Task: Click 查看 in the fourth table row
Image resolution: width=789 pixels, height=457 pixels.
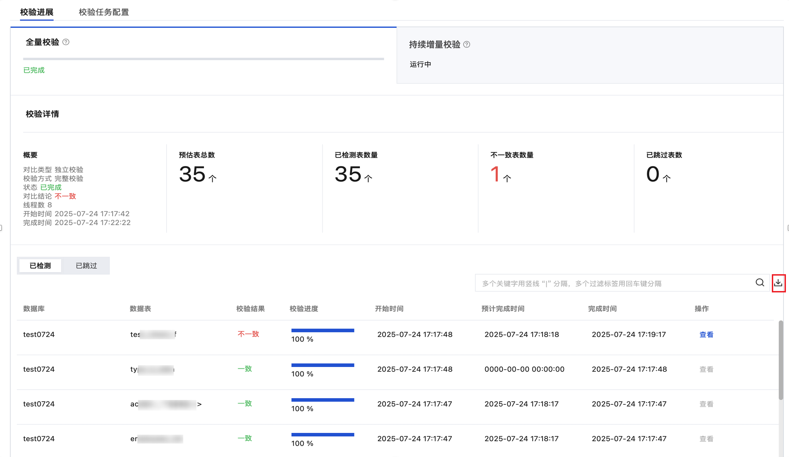Action: pos(706,438)
